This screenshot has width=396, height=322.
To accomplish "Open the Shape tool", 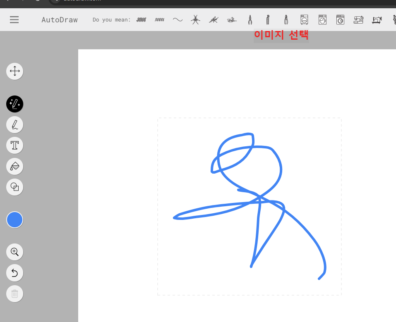I will (x=14, y=187).
